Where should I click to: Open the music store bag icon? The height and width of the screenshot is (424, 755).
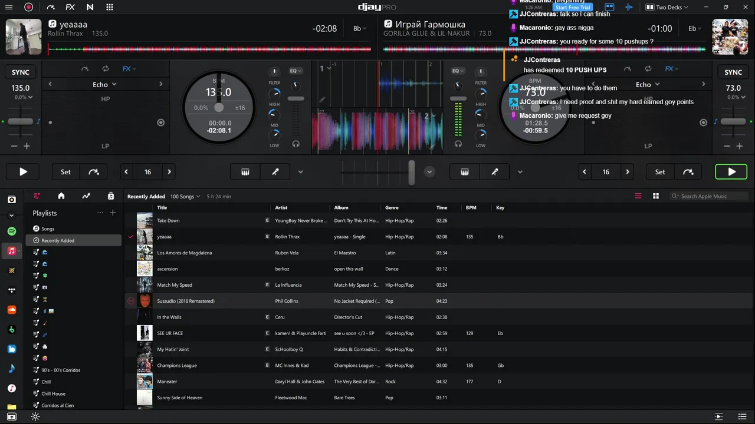pyautogui.click(x=111, y=196)
